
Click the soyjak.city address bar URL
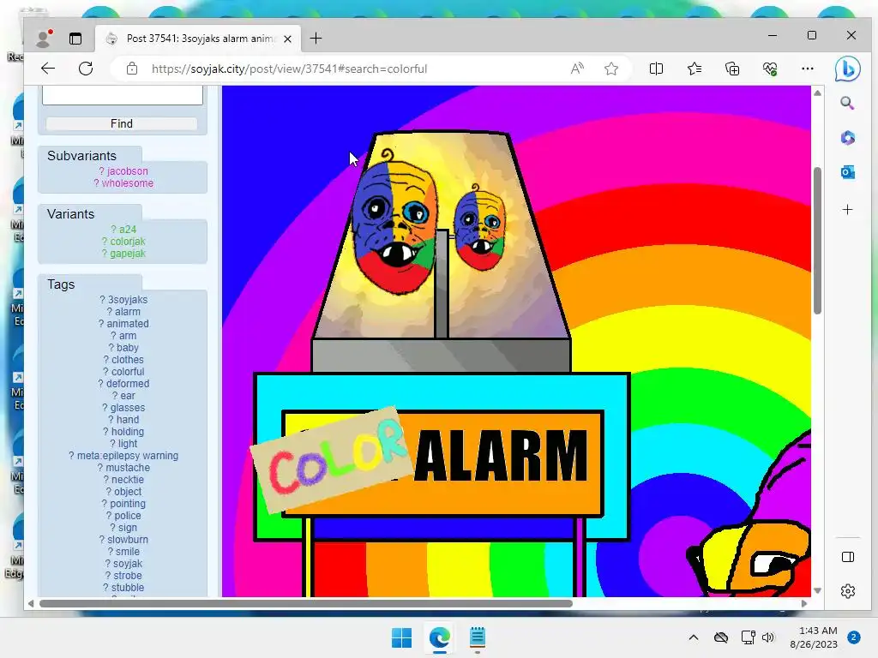(289, 69)
